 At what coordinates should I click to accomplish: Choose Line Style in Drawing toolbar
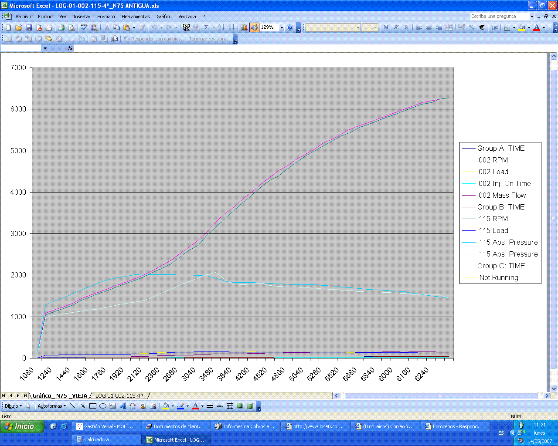click(210, 406)
